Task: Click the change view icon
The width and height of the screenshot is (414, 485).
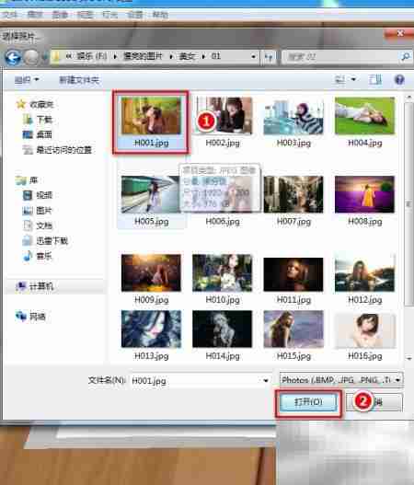Action: pyautogui.click(x=340, y=80)
